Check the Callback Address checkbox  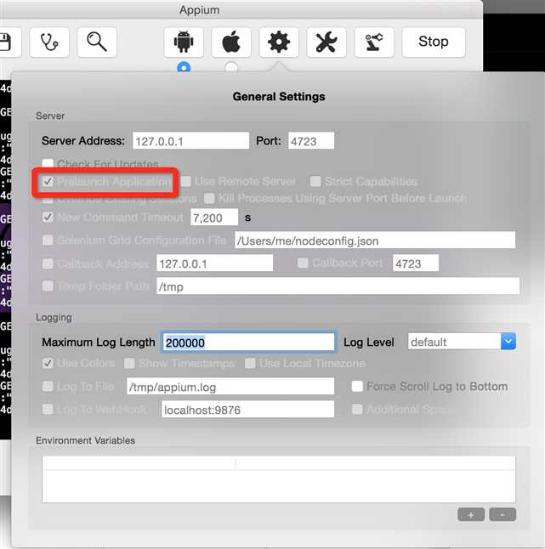(48, 263)
